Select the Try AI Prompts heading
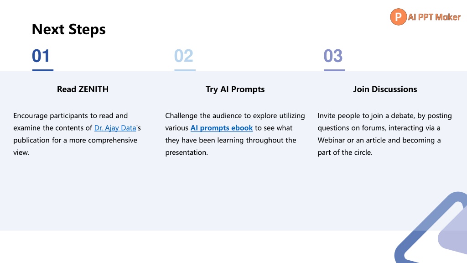This screenshot has width=467, height=263. (x=235, y=89)
